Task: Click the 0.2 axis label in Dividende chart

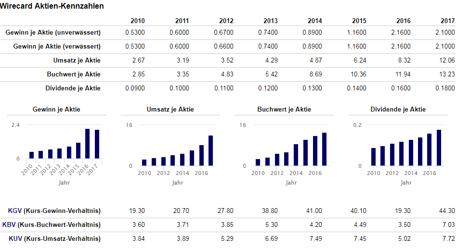Action: pyautogui.click(x=357, y=125)
